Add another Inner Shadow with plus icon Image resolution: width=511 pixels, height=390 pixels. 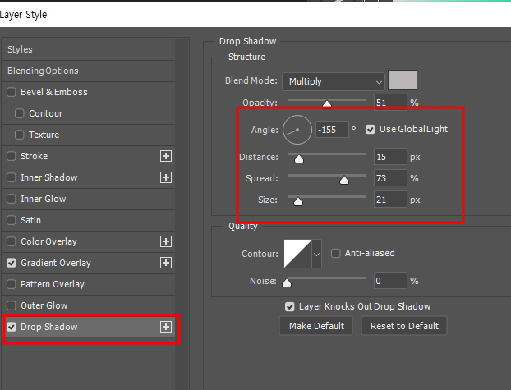point(166,177)
